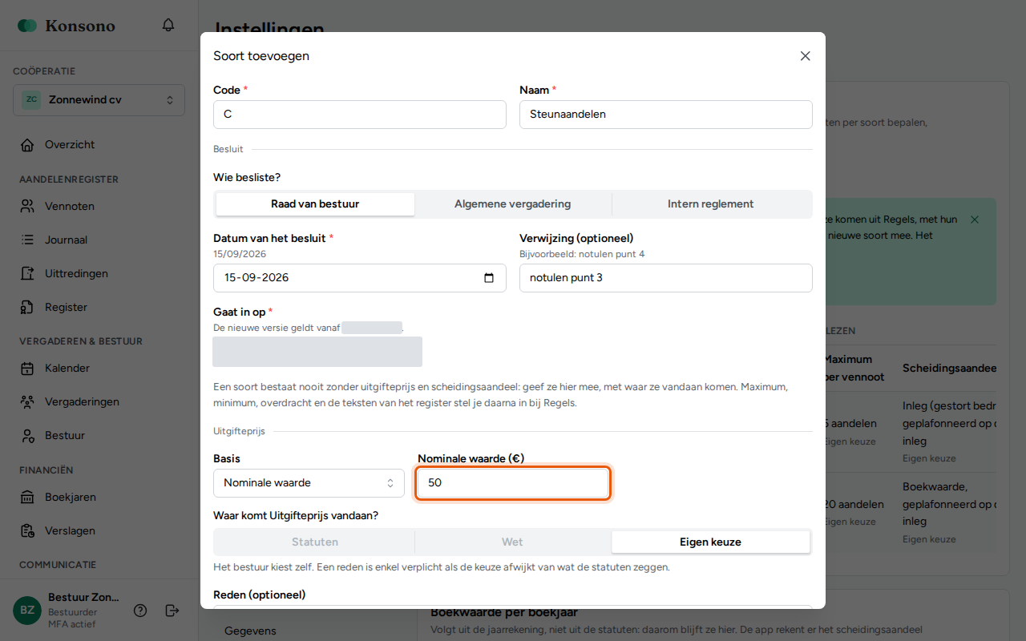1026x641 pixels.
Task: Click the notifications bell icon
Action: pyautogui.click(x=168, y=25)
